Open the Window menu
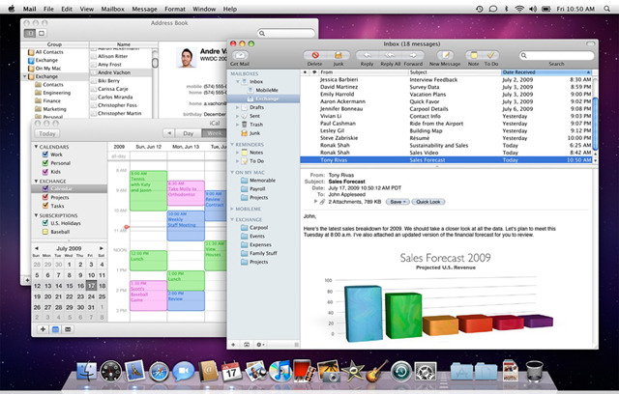 pyautogui.click(x=204, y=9)
